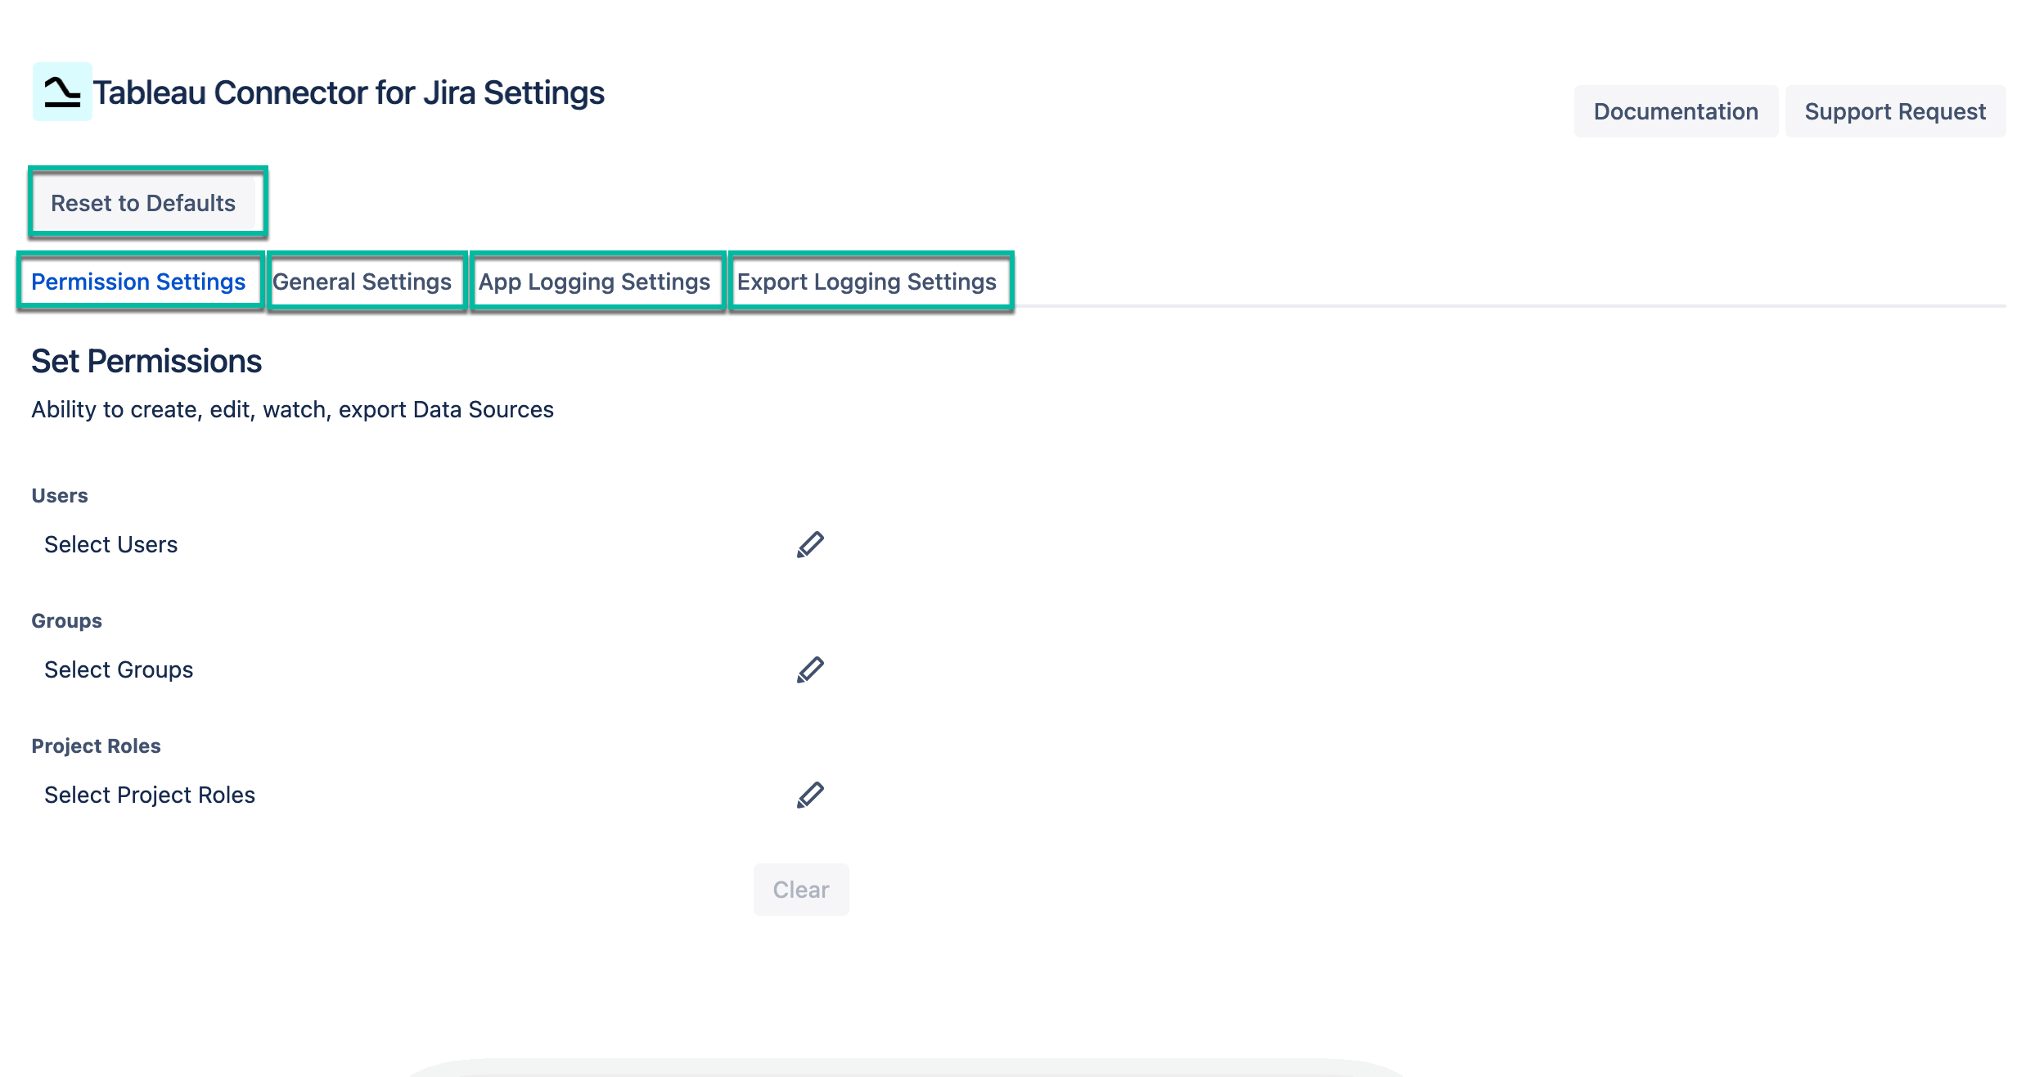Click the Set Permissions heading
The height and width of the screenshot is (1077, 2026).
tap(146, 361)
